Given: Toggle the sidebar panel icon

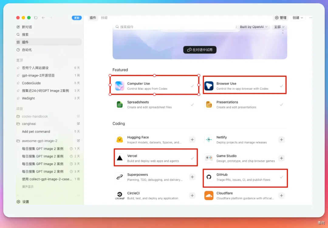Looking at the screenshot, I should tap(36, 18).
